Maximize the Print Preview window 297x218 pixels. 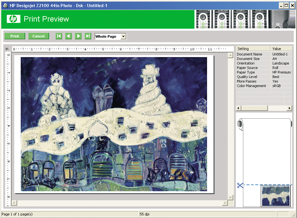[287, 6]
